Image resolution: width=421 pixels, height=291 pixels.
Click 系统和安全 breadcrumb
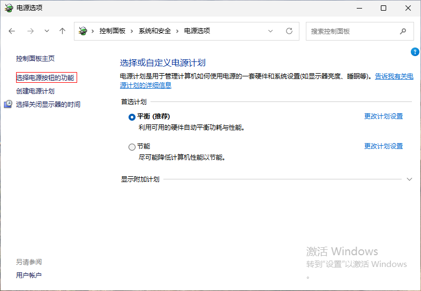pos(155,31)
